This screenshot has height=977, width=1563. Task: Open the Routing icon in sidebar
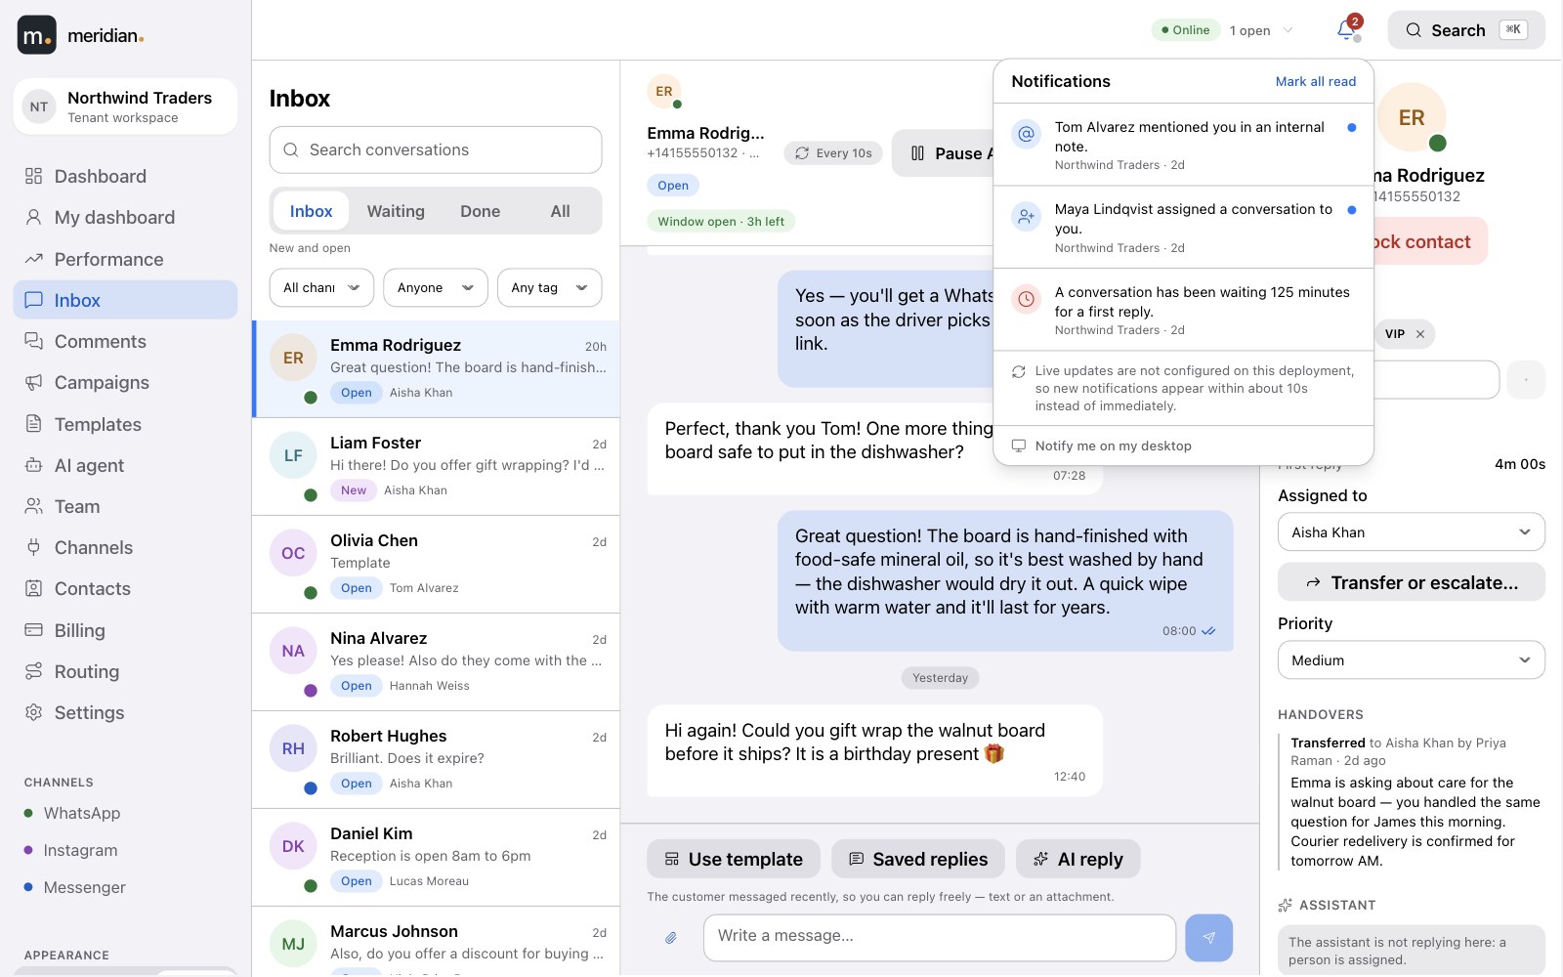coord(34,671)
